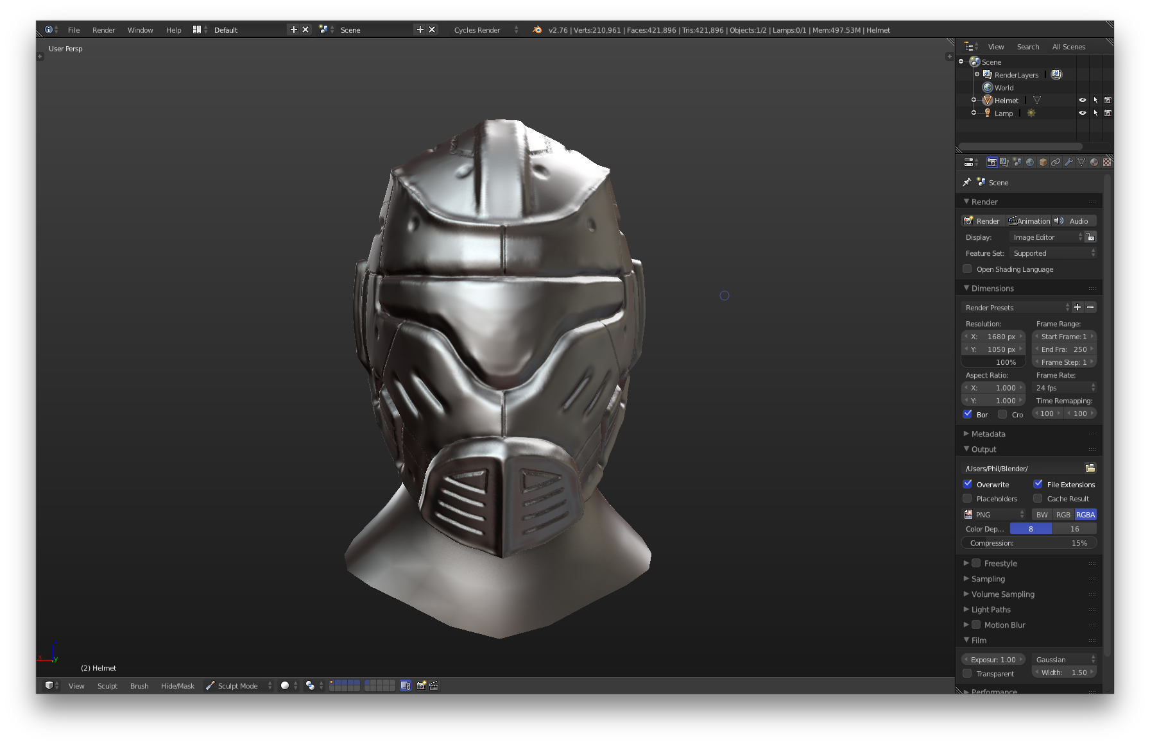Uncheck the Overwrite checkbox
The height and width of the screenshot is (745, 1150).
968,484
